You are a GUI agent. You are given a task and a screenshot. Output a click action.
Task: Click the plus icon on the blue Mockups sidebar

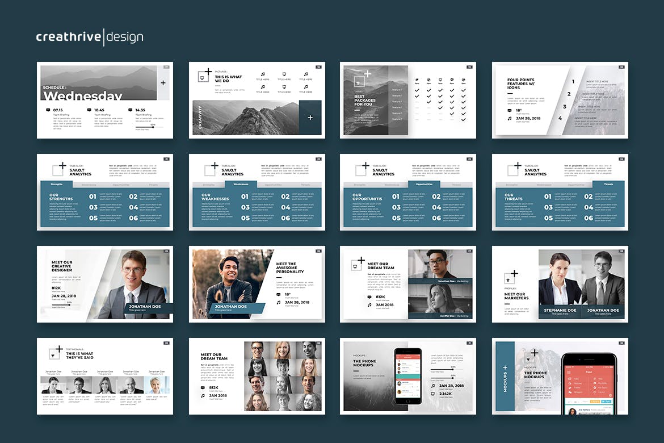click(505, 367)
